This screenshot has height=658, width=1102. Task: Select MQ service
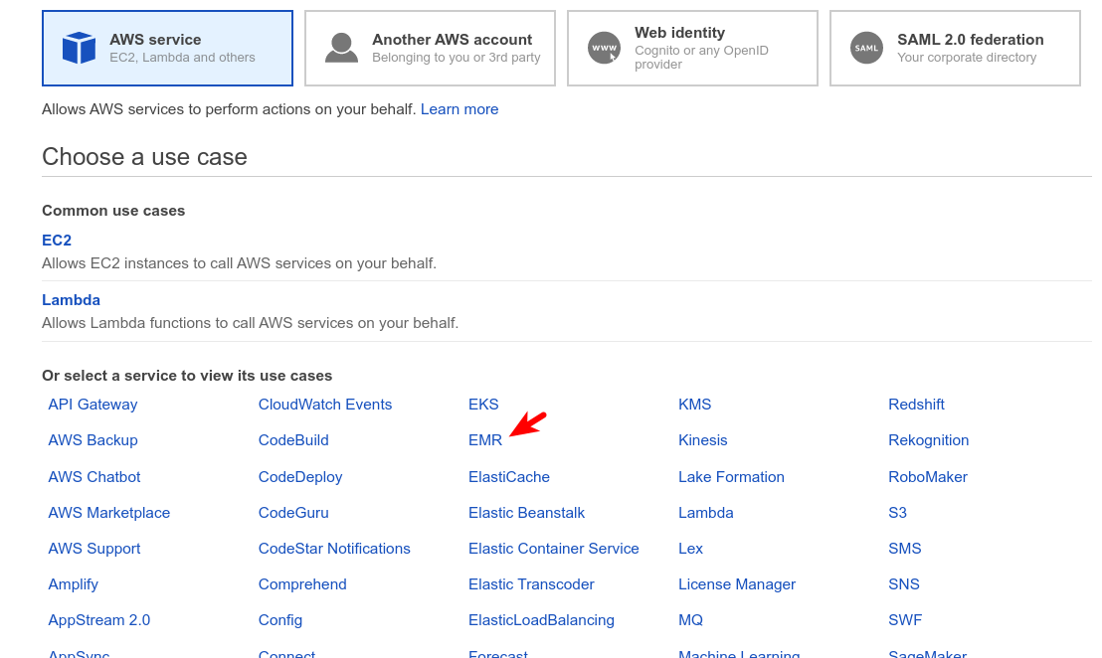coord(690,620)
